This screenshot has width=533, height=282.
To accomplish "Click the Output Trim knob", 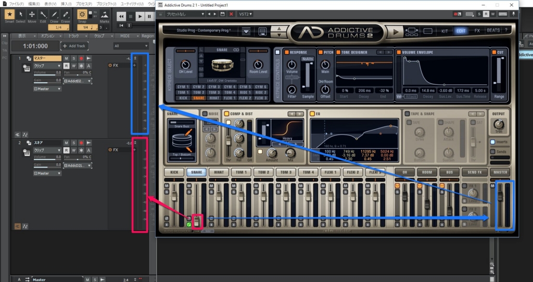I will tap(498, 124).
